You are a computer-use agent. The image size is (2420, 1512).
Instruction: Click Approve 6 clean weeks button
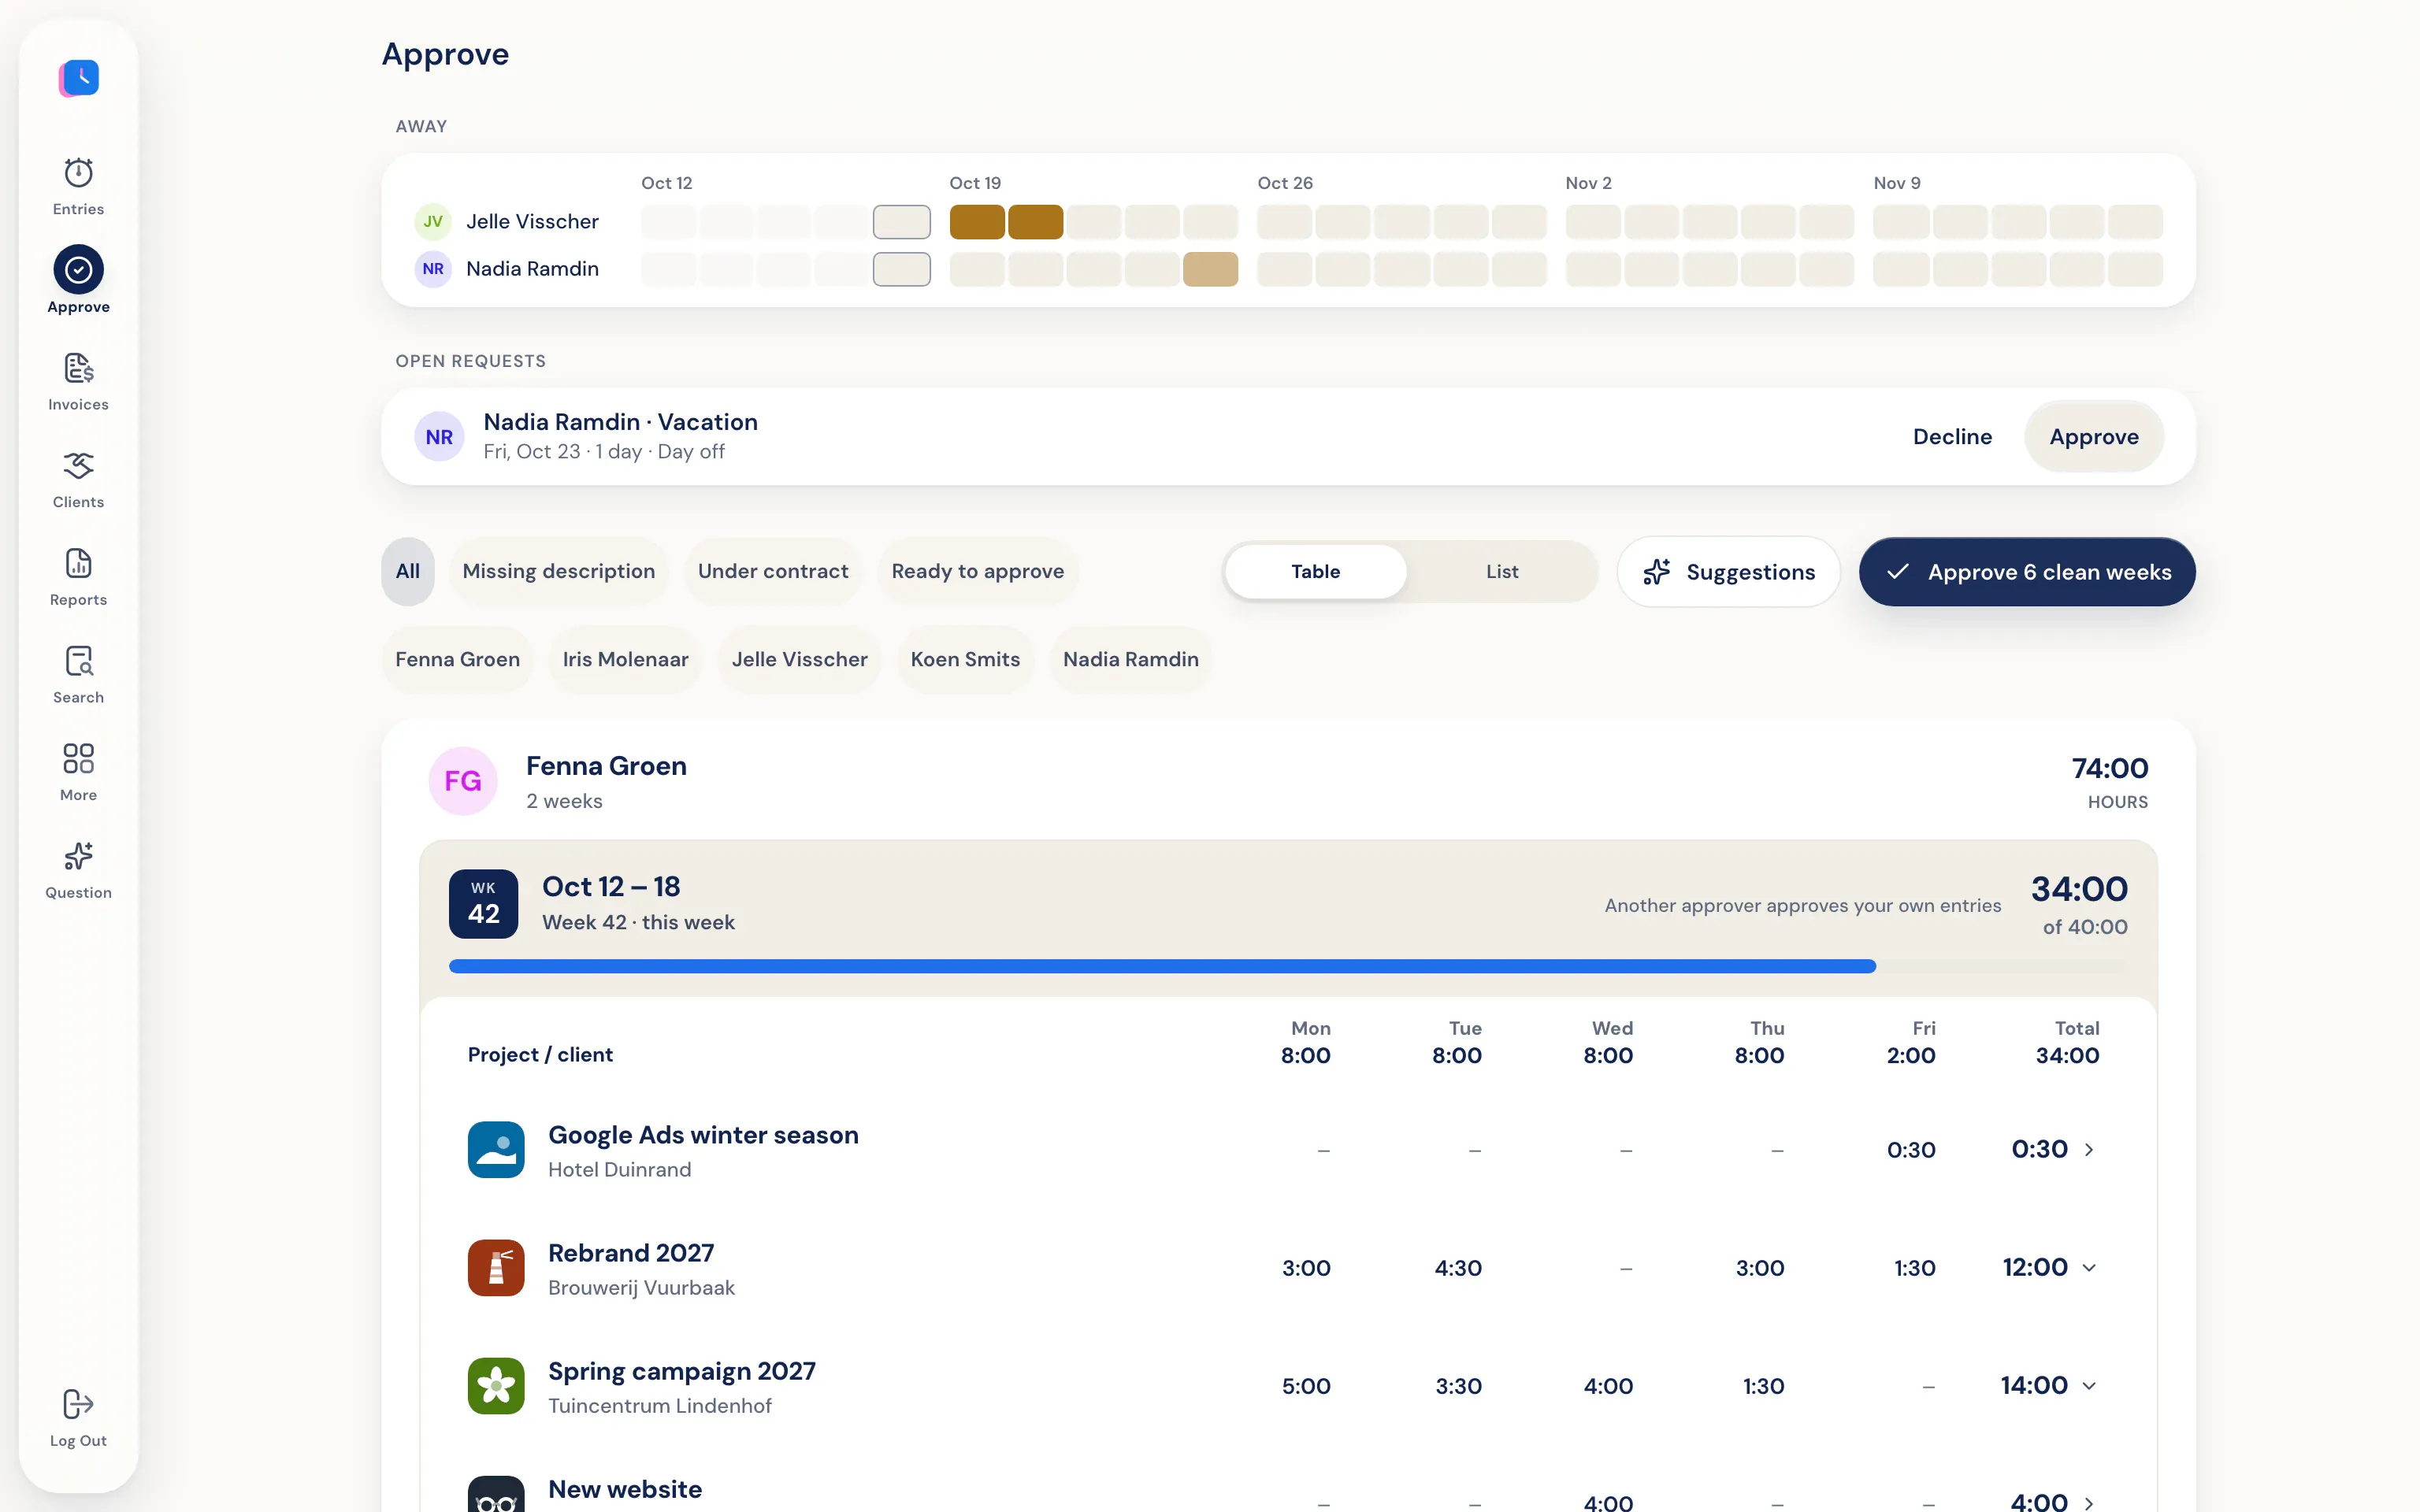click(x=2027, y=572)
